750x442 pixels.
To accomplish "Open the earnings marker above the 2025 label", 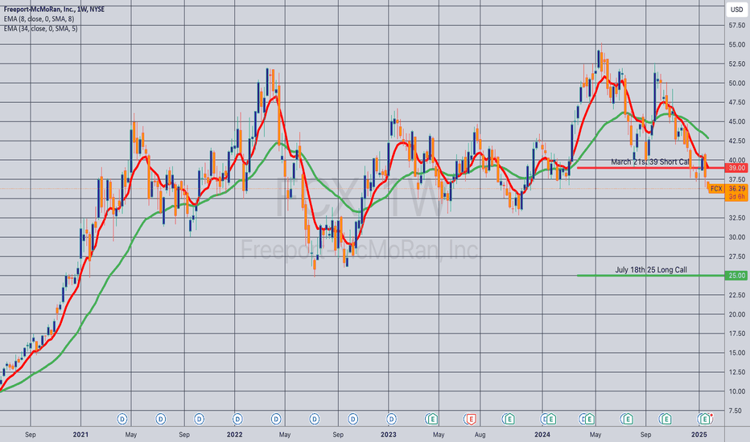I will click(704, 419).
